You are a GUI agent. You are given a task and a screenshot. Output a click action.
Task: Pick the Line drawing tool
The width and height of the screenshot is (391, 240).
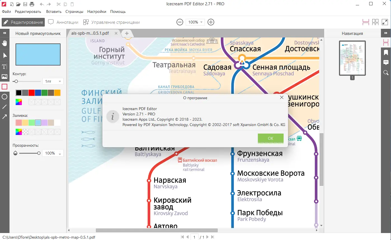coord(4,106)
